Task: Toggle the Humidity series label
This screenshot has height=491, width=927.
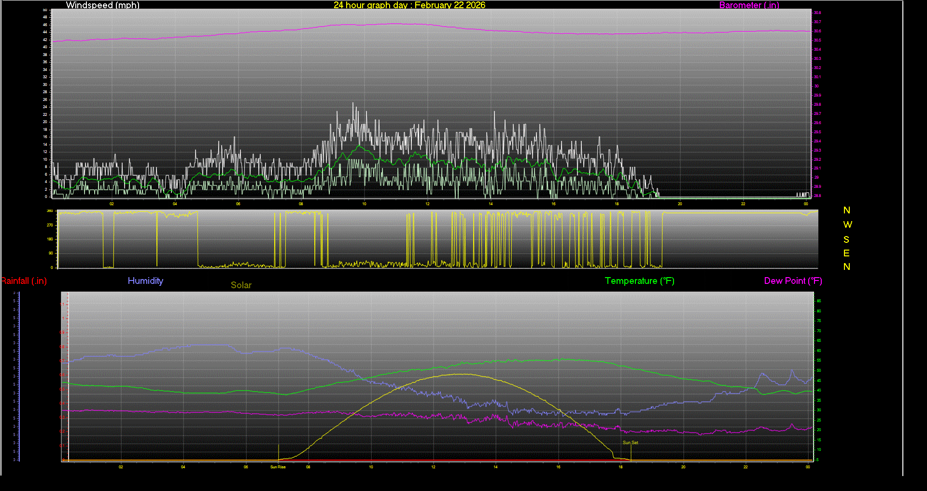Action: click(145, 281)
